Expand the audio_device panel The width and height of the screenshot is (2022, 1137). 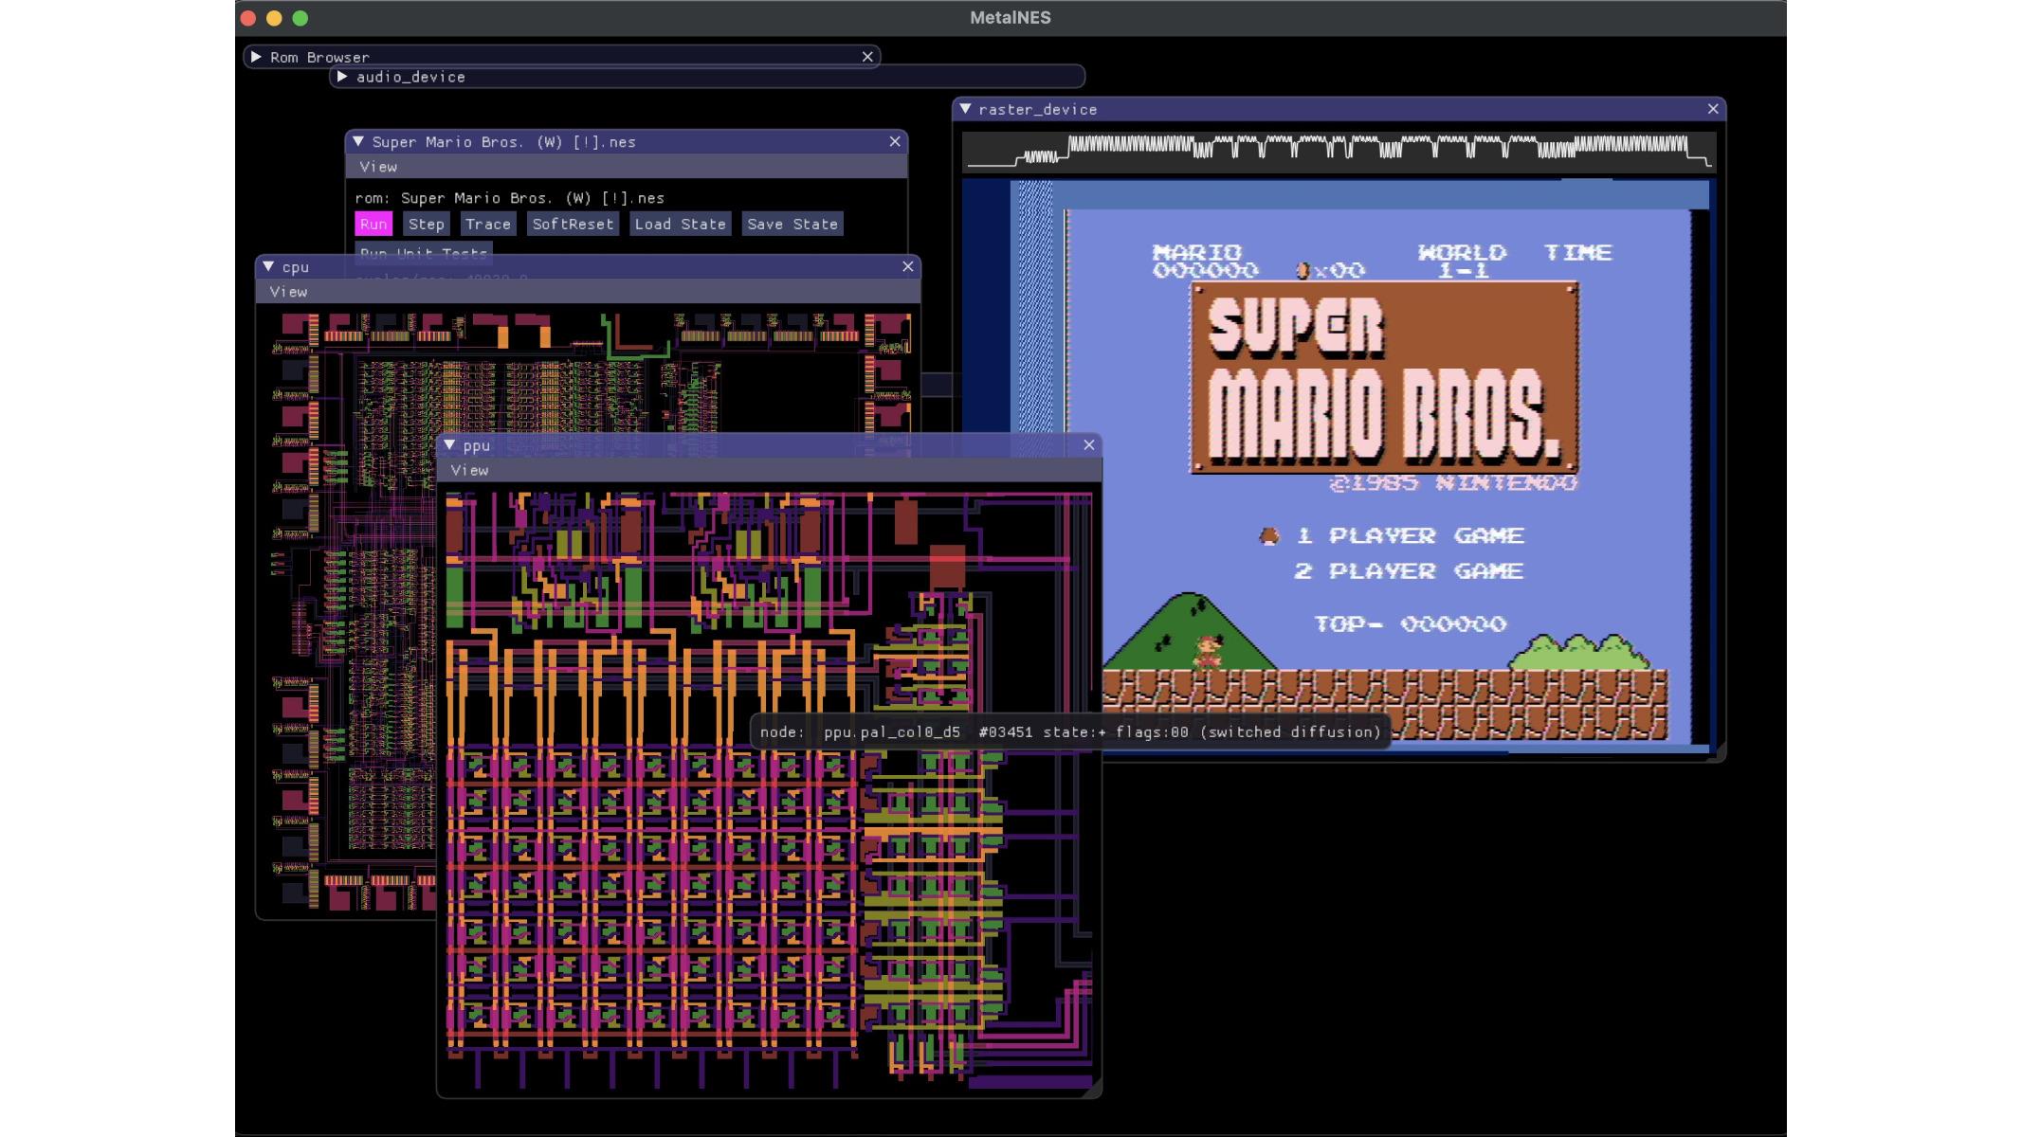pyautogui.click(x=342, y=77)
